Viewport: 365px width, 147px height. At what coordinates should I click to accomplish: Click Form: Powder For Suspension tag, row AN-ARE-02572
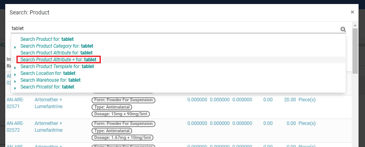(123, 123)
